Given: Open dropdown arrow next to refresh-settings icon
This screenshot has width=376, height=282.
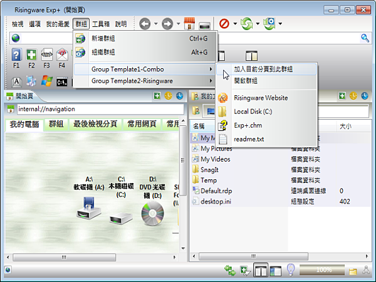Looking at the screenshot, I should pyautogui.click(x=280, y=24).
